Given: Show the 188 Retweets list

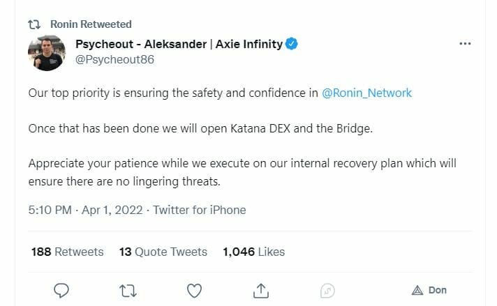Looking at the screenshot, I should point(67,252).
